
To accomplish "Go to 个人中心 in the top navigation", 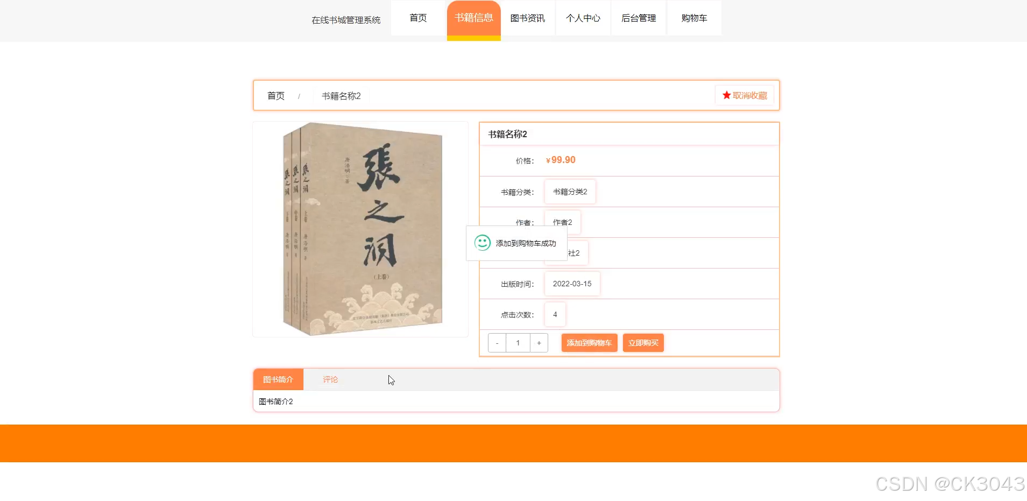I will 583,18.
